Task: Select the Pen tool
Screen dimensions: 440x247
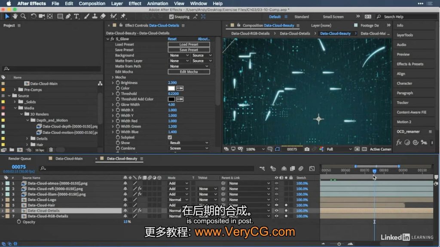Action: (x=68, y=16)
